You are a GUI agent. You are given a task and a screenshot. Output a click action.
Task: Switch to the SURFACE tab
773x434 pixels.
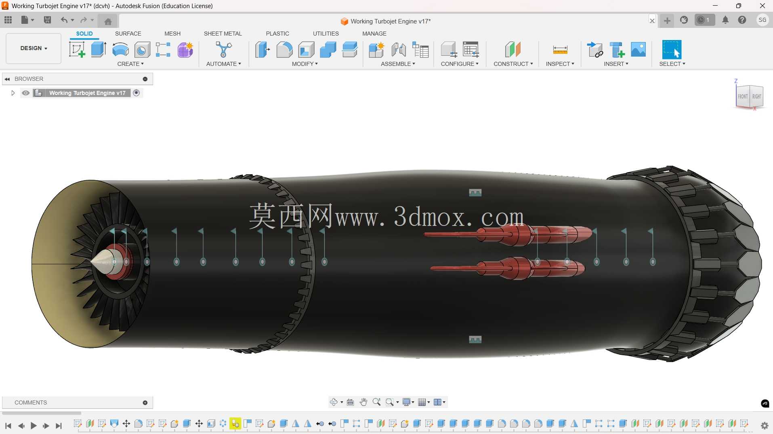click(x=128, y=34)
